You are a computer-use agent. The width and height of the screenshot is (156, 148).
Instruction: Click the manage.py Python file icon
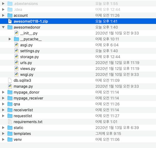point(10,86)
